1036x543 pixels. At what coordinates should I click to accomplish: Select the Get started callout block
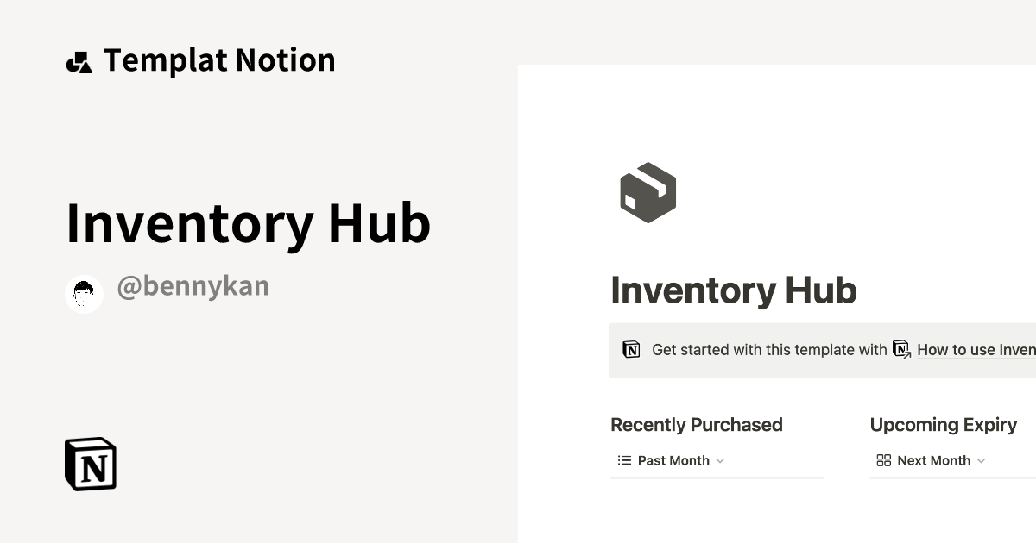tap(820, 350)
